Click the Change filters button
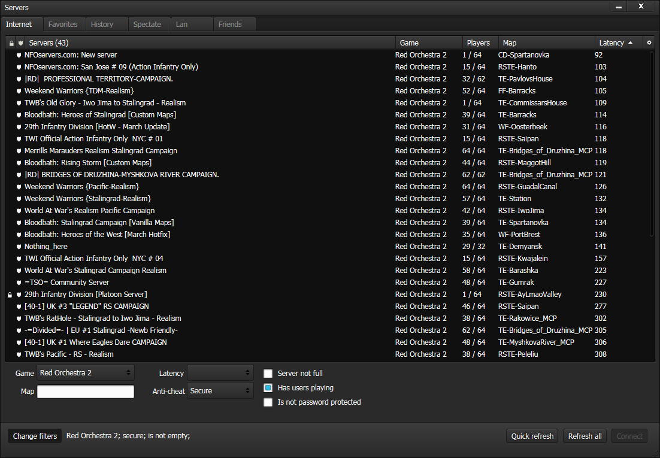The image size is (660, 458). [35, 436]
